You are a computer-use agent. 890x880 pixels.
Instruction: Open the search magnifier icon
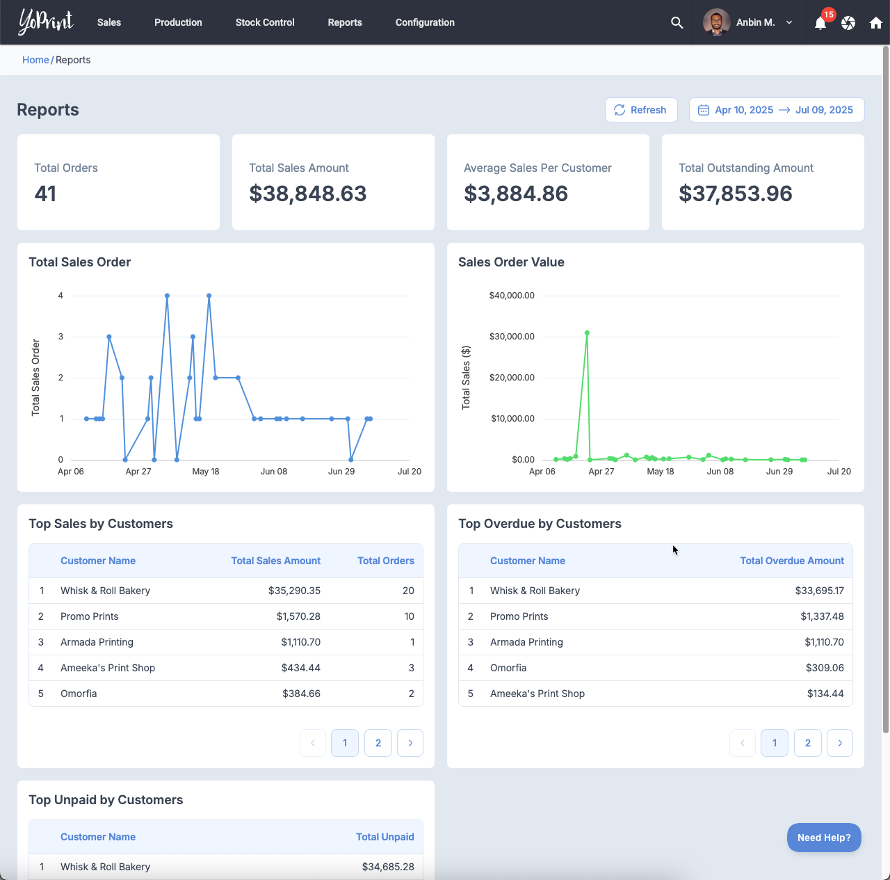[677, 22]
